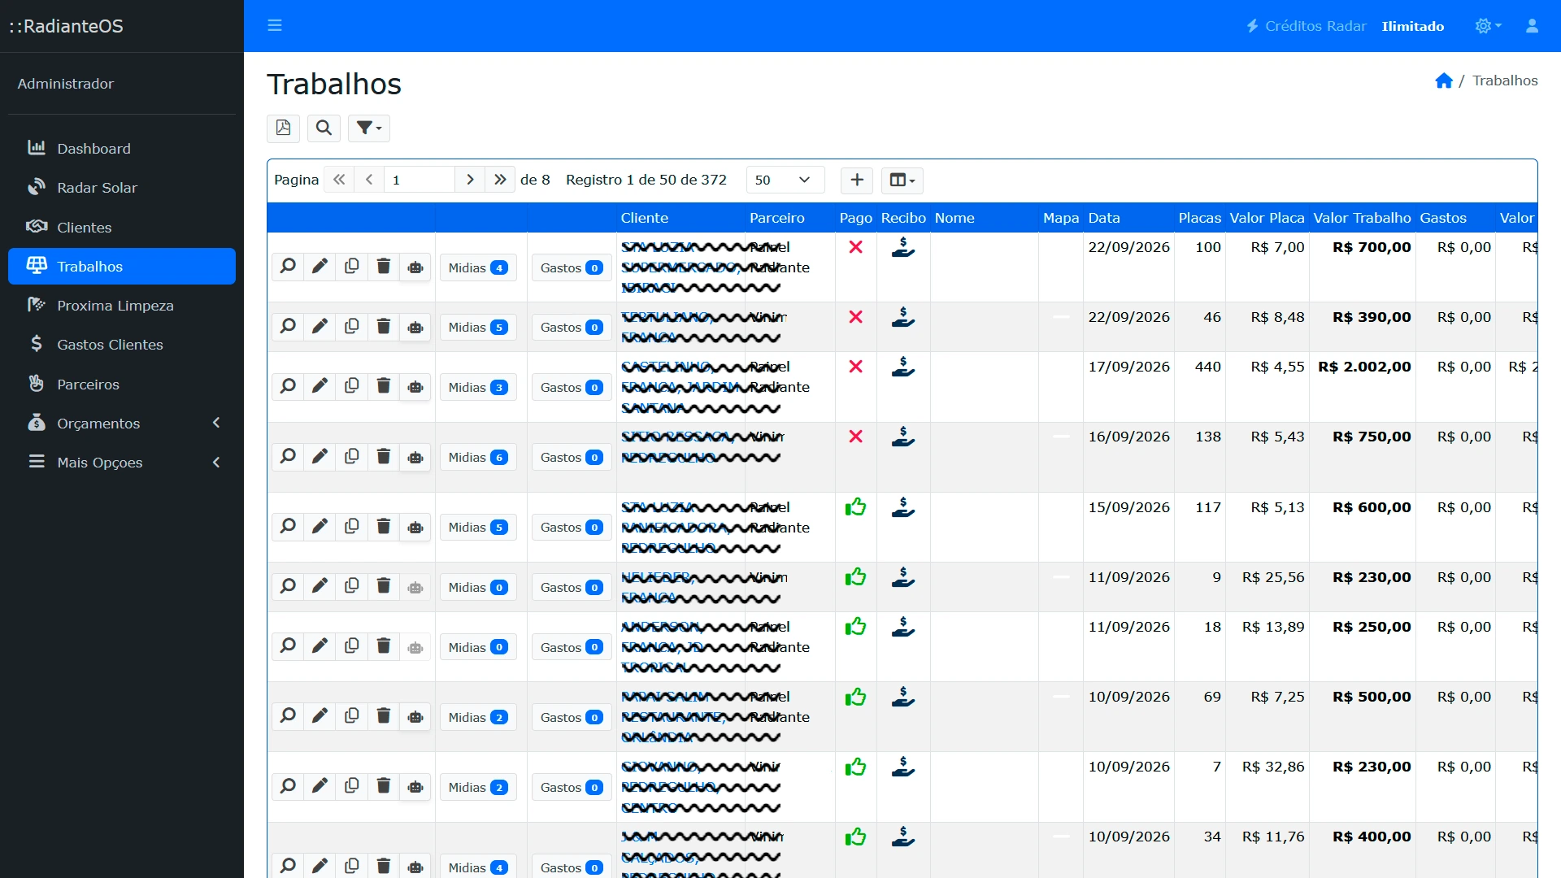The width and height of the screenshot is (1561, 878).
Task: Click the Midias 6 button
Action: [478, 457]
